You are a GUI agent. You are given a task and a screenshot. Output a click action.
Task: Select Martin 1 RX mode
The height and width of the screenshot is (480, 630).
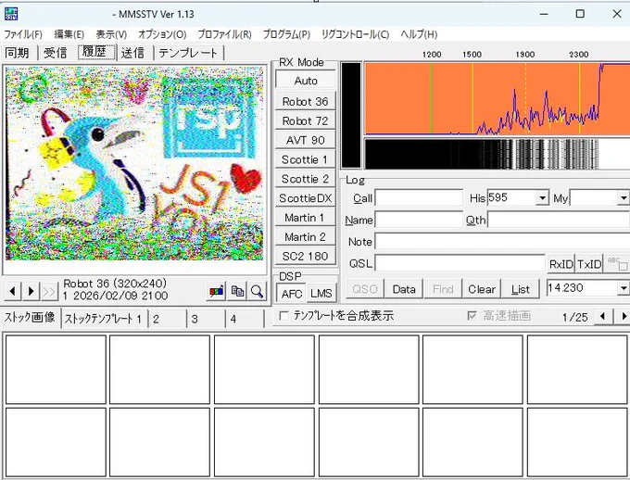(306, 218)
